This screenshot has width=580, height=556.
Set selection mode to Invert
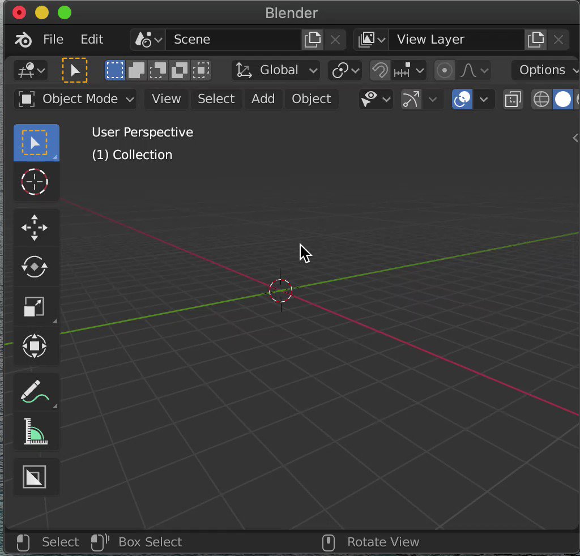[180, 70]
